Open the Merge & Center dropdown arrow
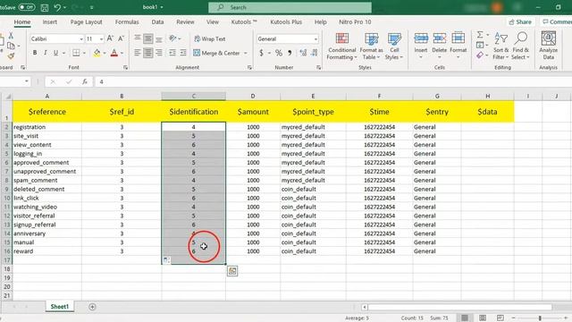Screen dimensions: 572x322 tap(246, 54)
